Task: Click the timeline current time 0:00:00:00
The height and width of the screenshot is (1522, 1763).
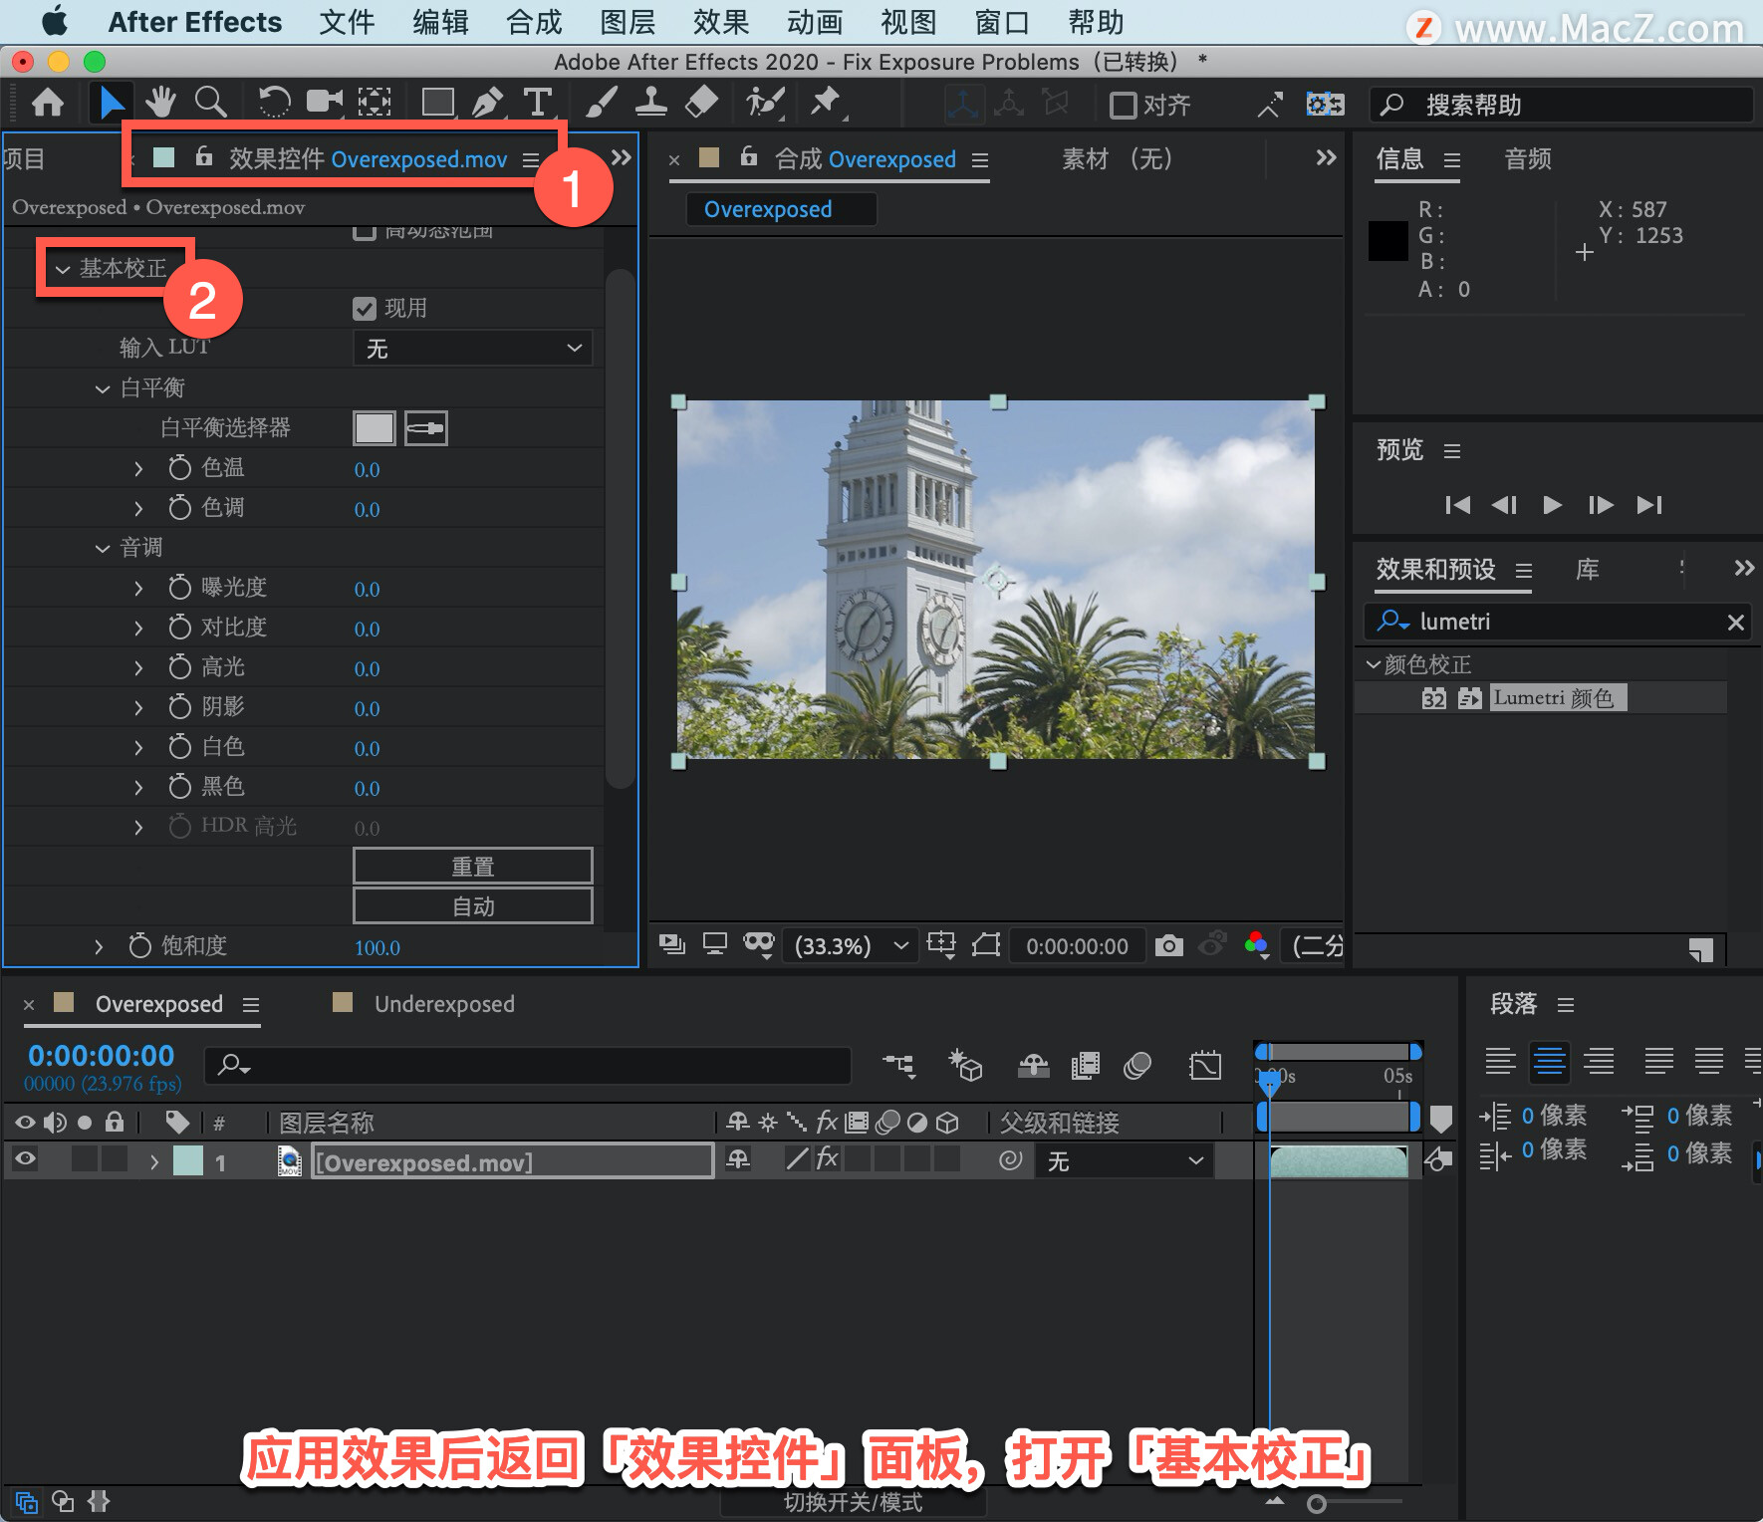Action: click(102, 1056)
